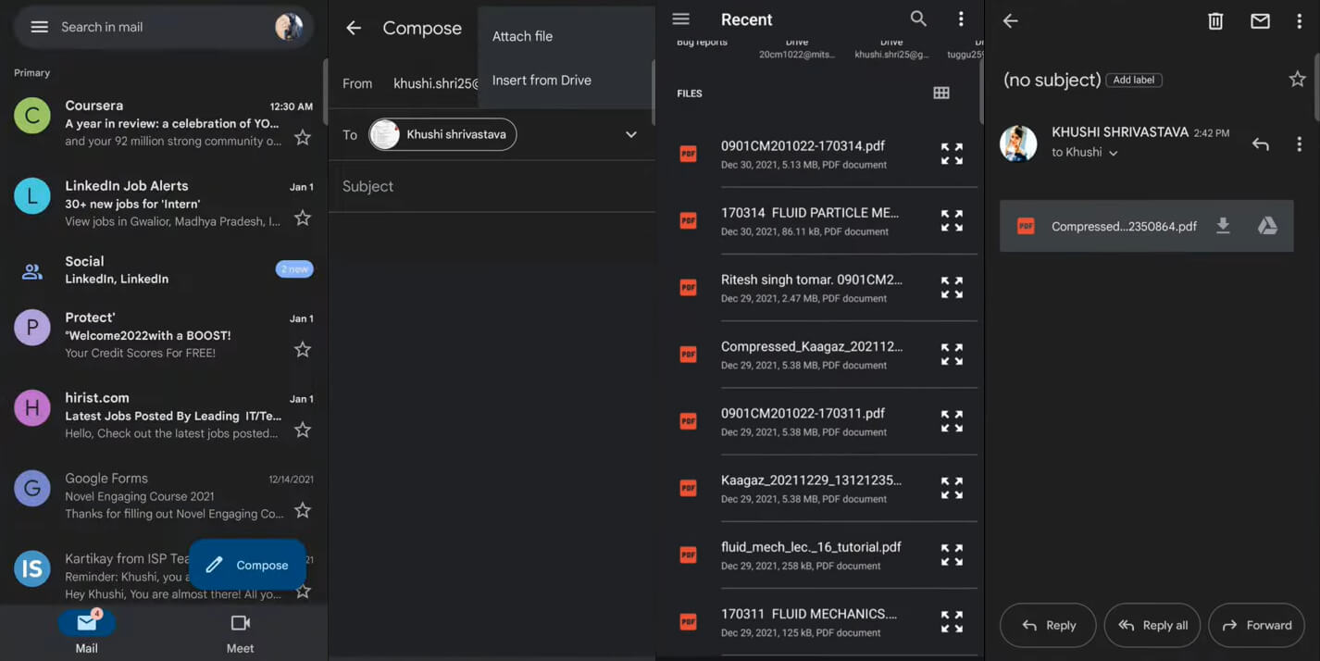Star the Google Forms email
This screenshot has width=1320, height=661.
click(x=302, y=511)
